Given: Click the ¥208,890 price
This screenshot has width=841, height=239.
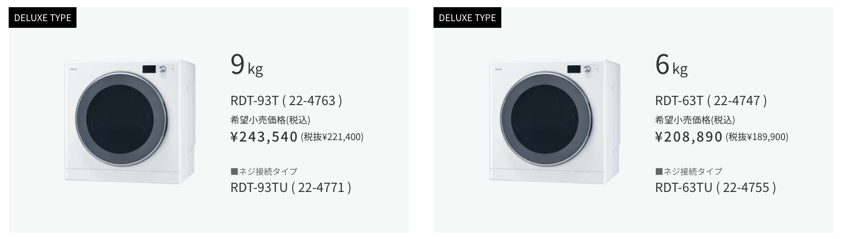Looking at the screenshot, I should [689, 137].
